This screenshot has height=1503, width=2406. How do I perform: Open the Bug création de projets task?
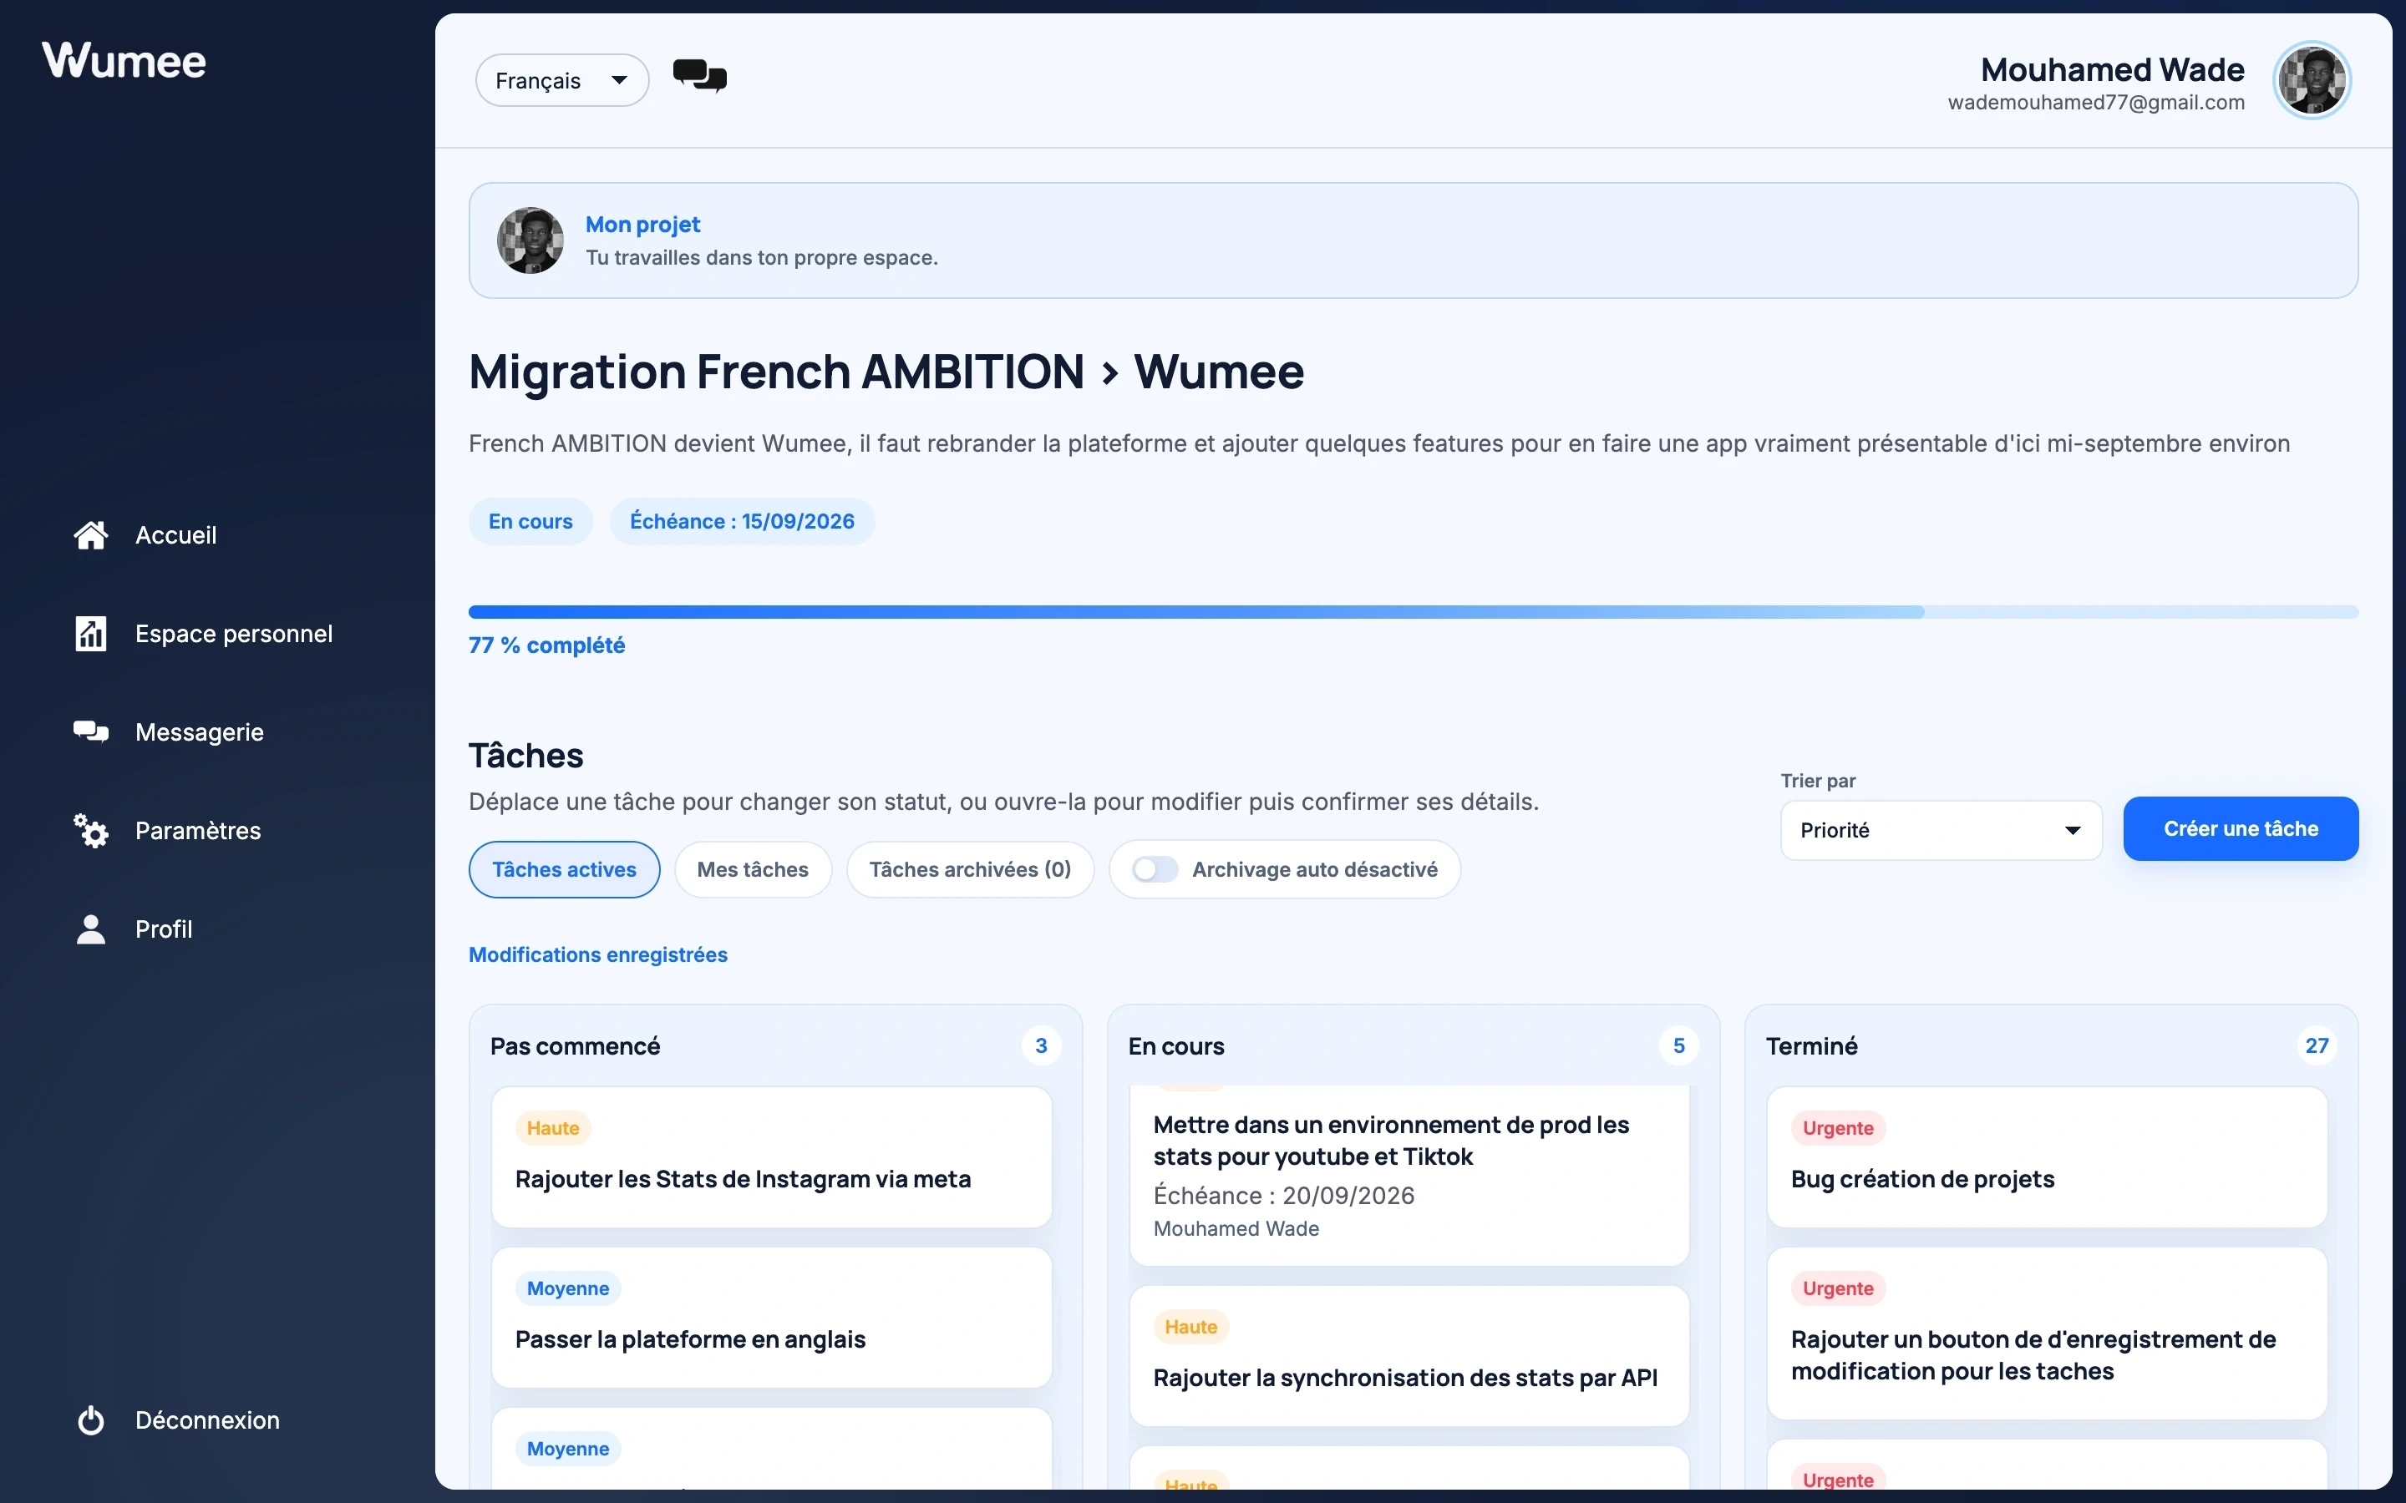coord(2047,1157)
